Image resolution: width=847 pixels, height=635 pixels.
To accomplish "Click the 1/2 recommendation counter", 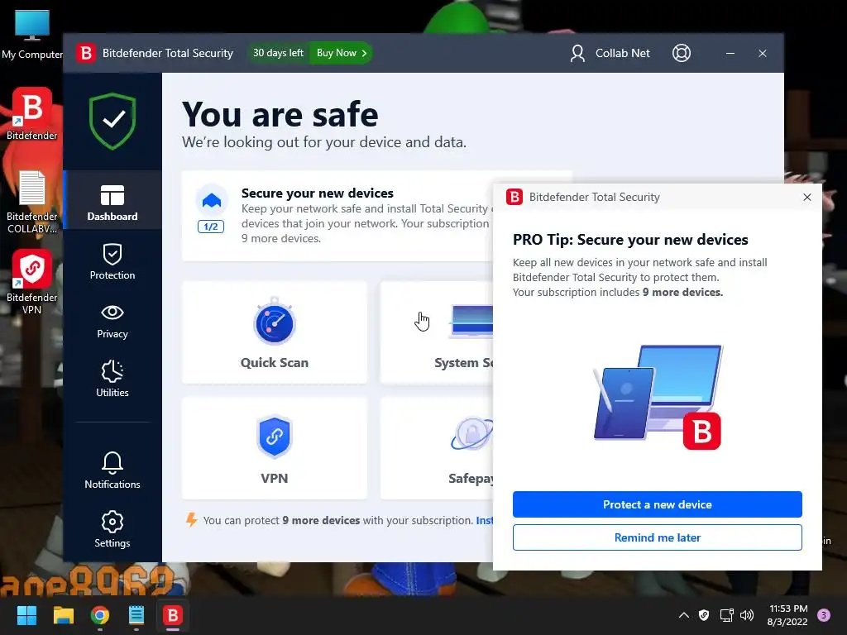I will 211,227.
